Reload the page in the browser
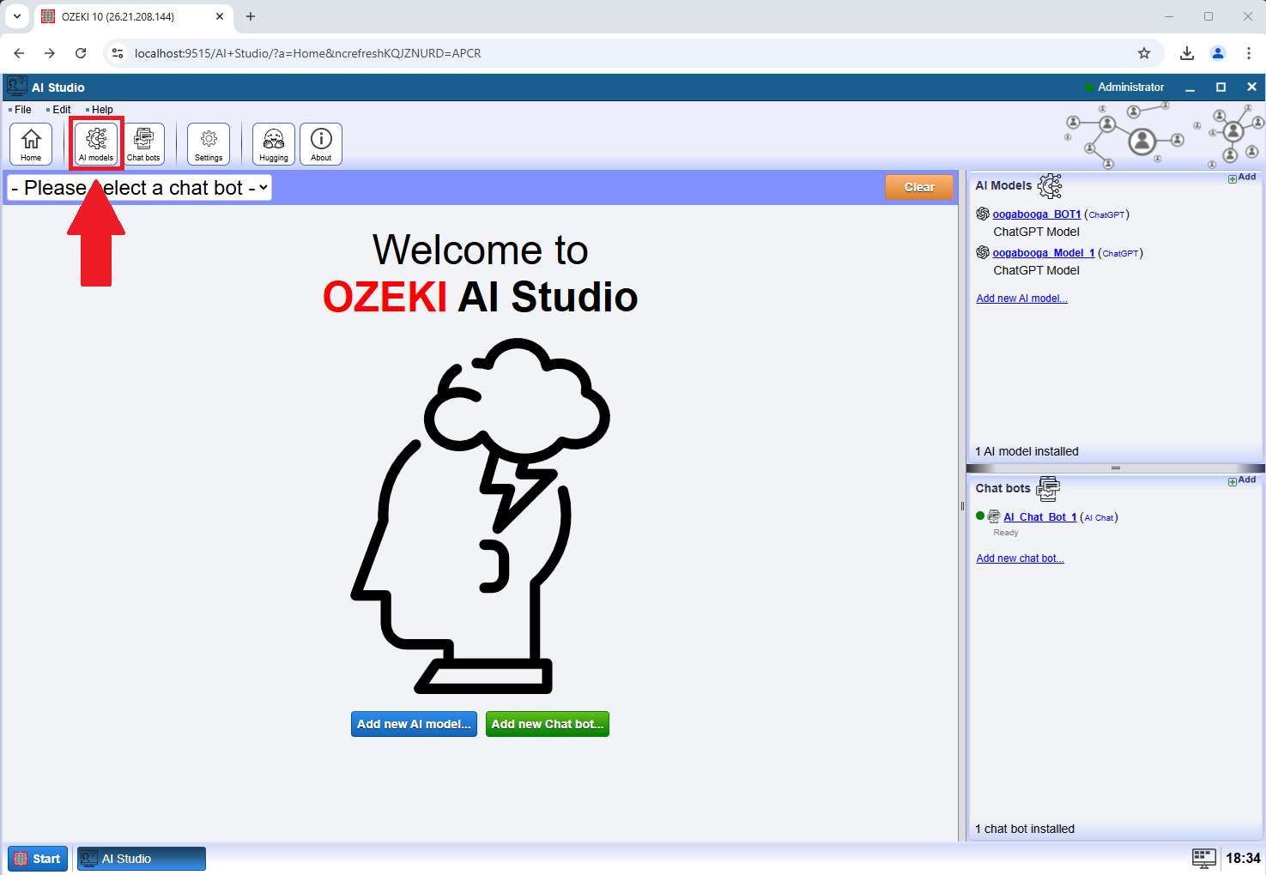This screenshot has height=875, width=1266. [x=81, y=53]
